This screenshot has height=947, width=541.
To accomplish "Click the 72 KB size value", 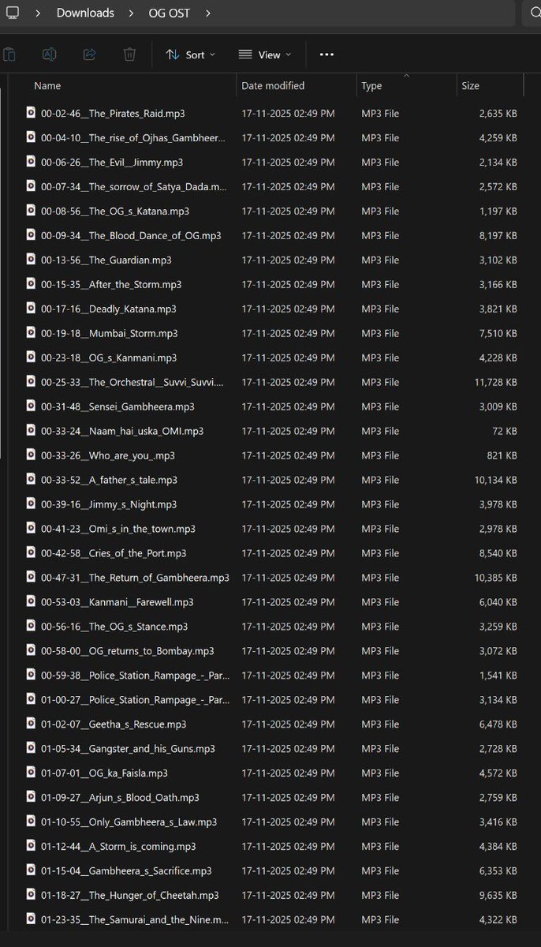I will (505, 431).
